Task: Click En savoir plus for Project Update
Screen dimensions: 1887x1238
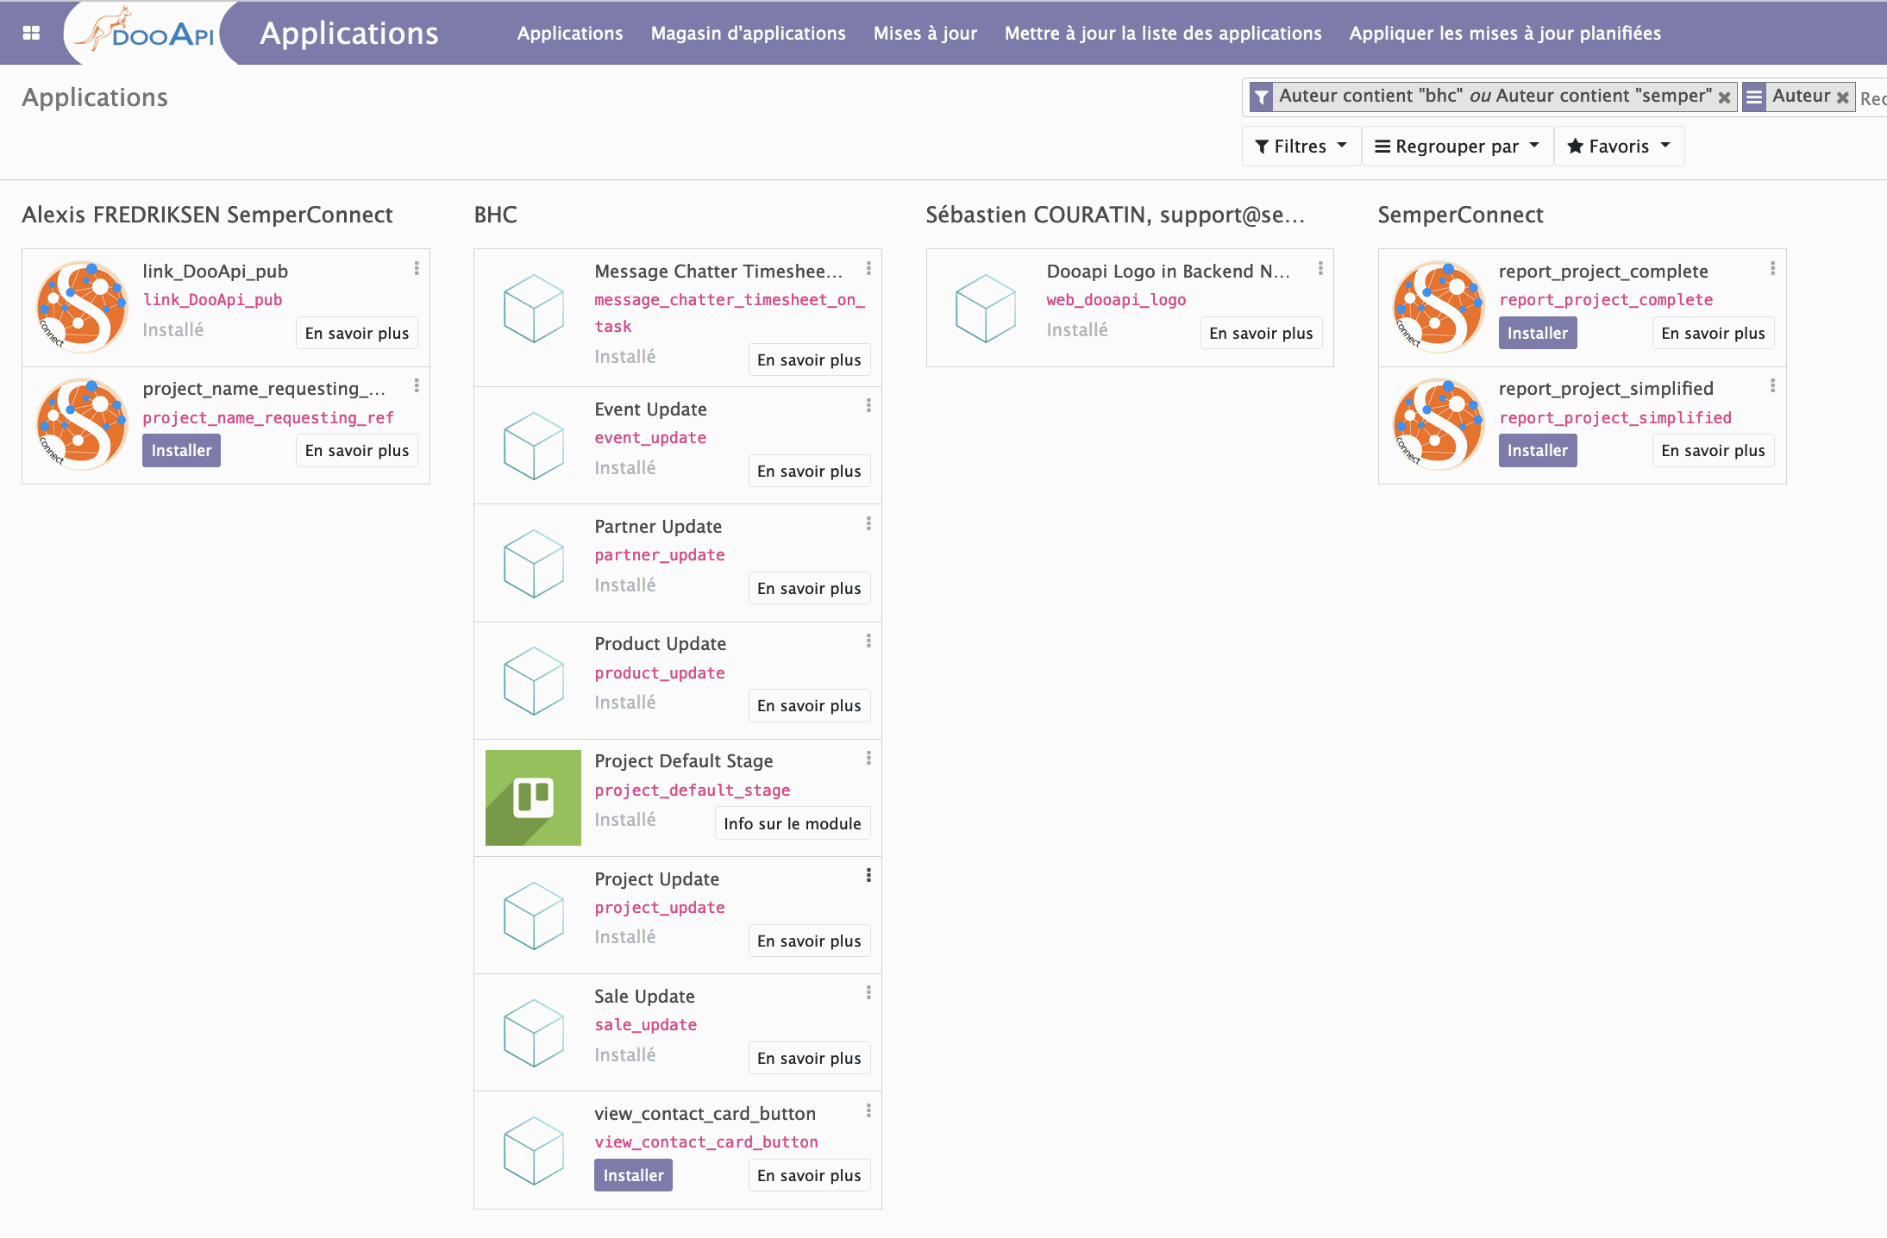Action: pos(809,941)
